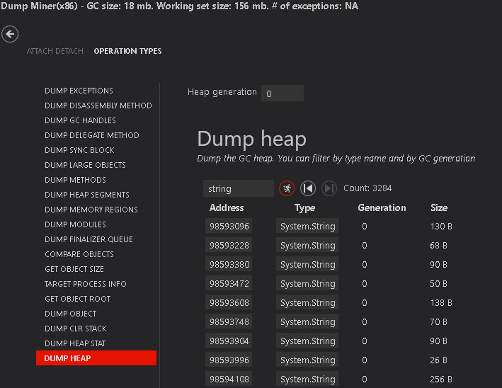Viewport: 502px width, 388px height.
Task: Switch to Attach Detach tab
Action: click(55, 51)
